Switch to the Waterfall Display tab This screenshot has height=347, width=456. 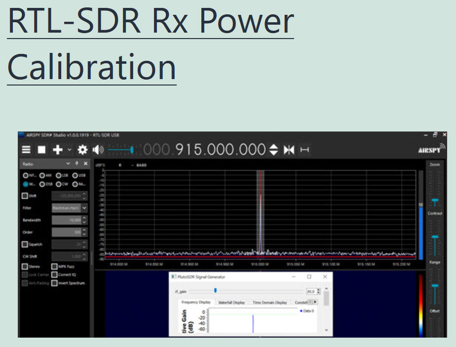[x=231, y=303]
